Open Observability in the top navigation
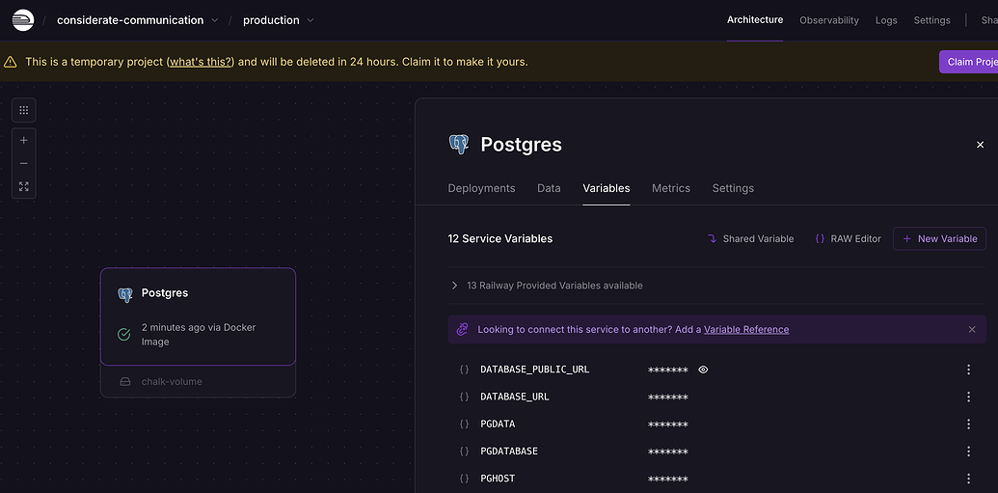 click(x=828, y=20)
